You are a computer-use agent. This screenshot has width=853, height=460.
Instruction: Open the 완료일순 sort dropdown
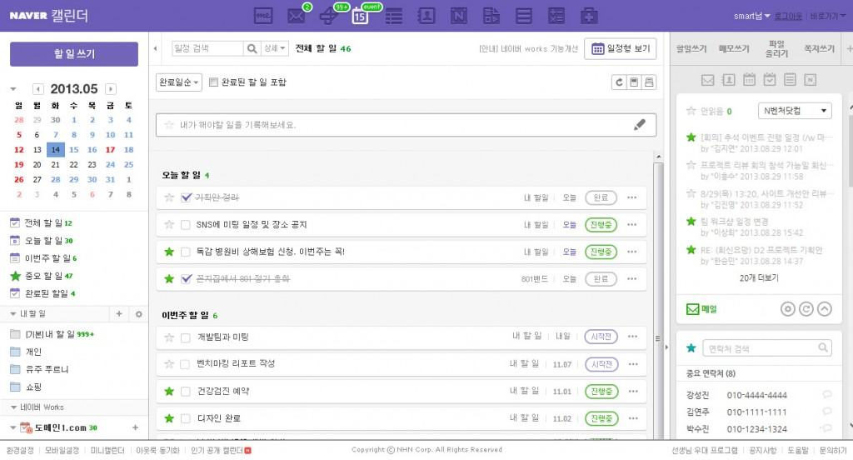pos(178,82)
